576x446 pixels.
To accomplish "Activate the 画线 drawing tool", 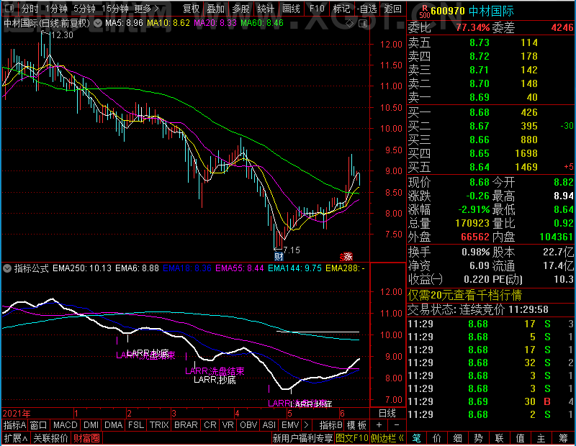I will [x=291, y=9].
